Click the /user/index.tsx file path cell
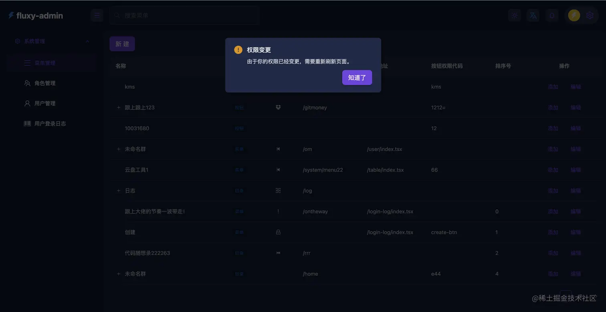The width and height of the screenshot is (606, 312). (x=384, y=149)
